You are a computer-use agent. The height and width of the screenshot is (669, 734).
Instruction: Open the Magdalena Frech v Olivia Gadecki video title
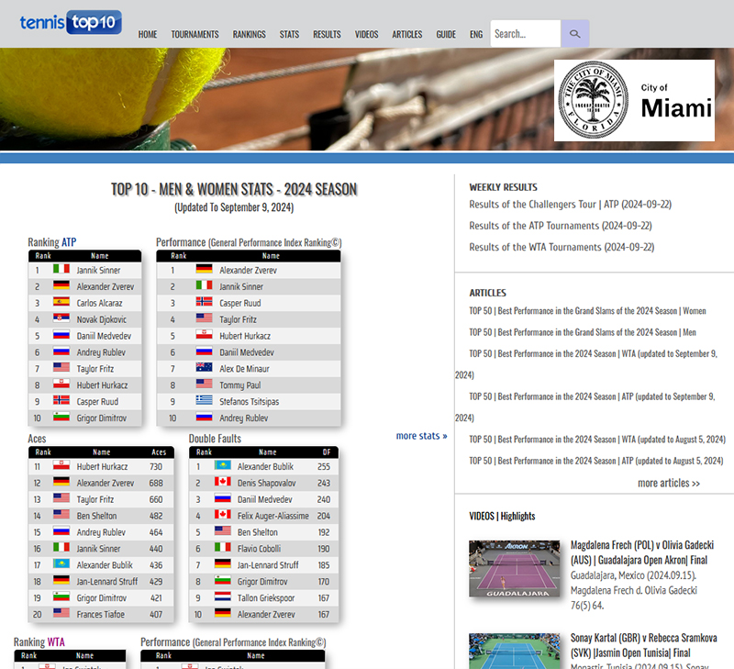pos(641,552)
